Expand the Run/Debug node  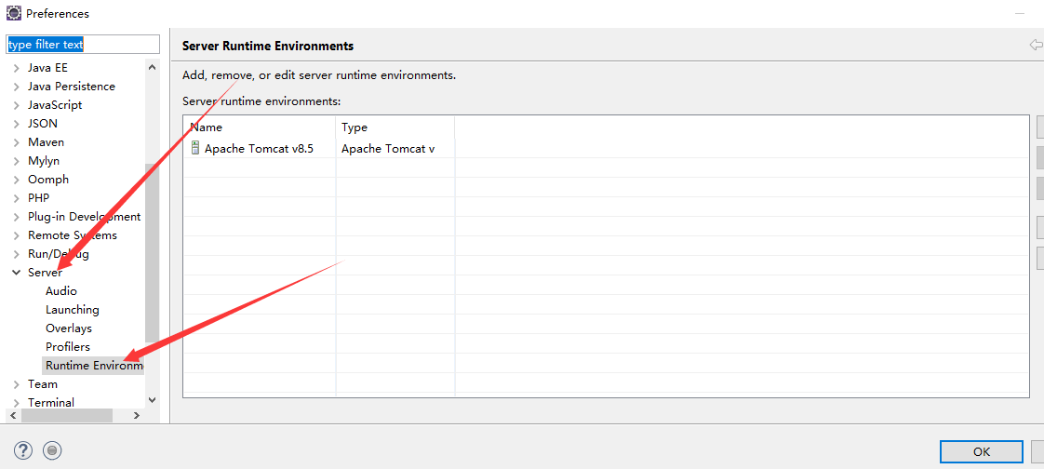tap(17, 254)
